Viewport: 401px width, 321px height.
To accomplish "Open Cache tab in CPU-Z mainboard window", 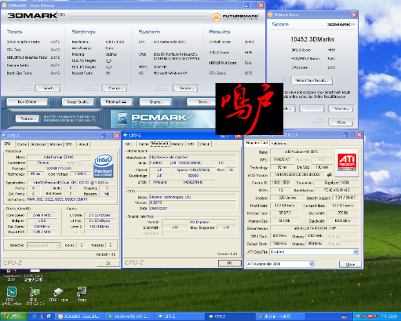I will 143,144.
